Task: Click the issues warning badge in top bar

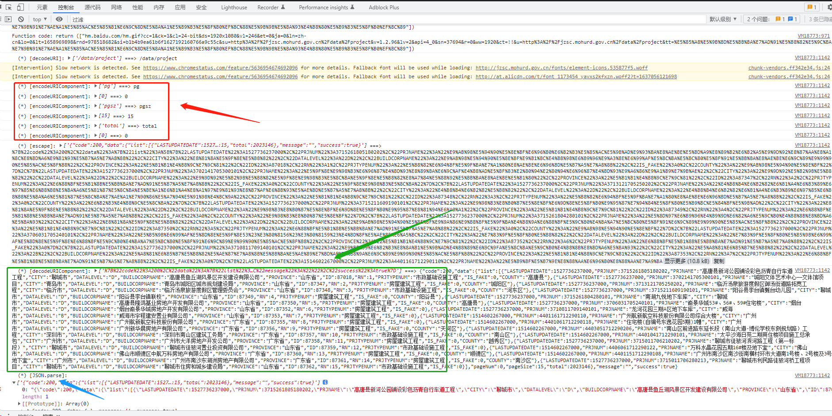Action: click(x=812, y=7)
